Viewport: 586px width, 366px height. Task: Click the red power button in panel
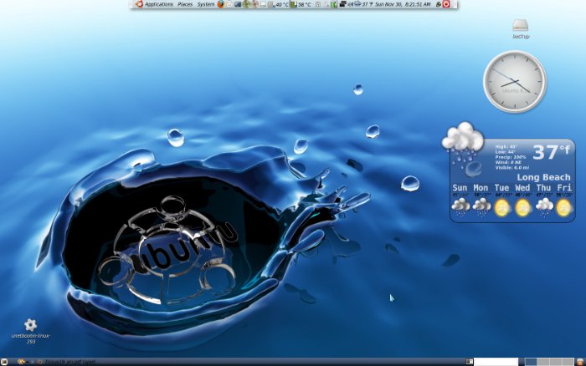446,4
